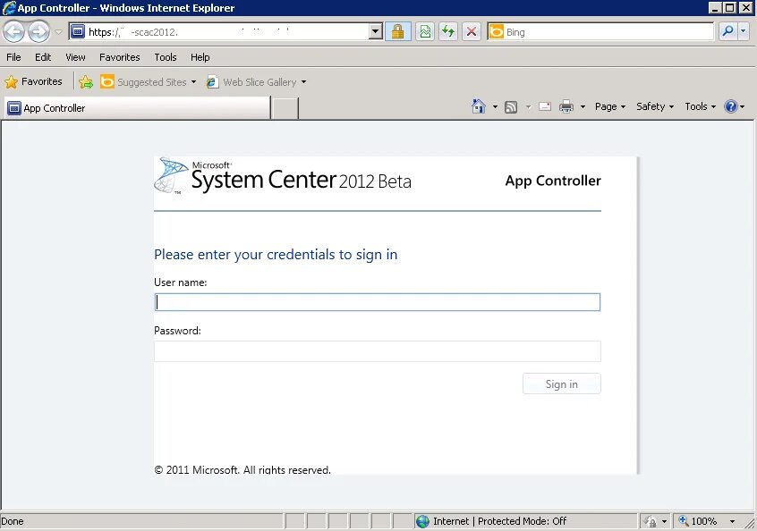Click the Sign in button

[561, 383]
